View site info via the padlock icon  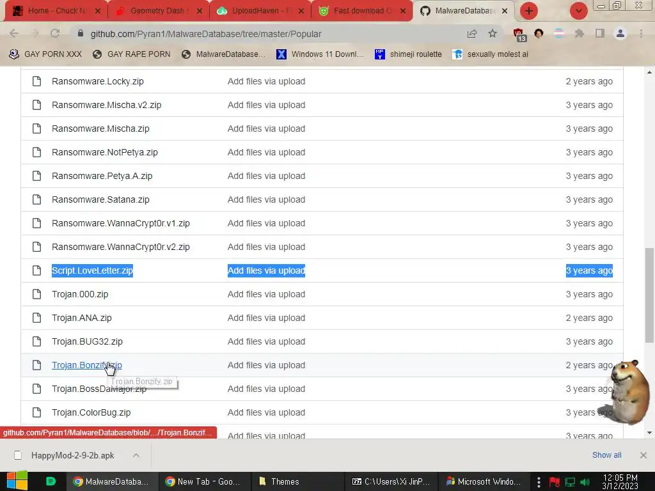click(81, 33)
